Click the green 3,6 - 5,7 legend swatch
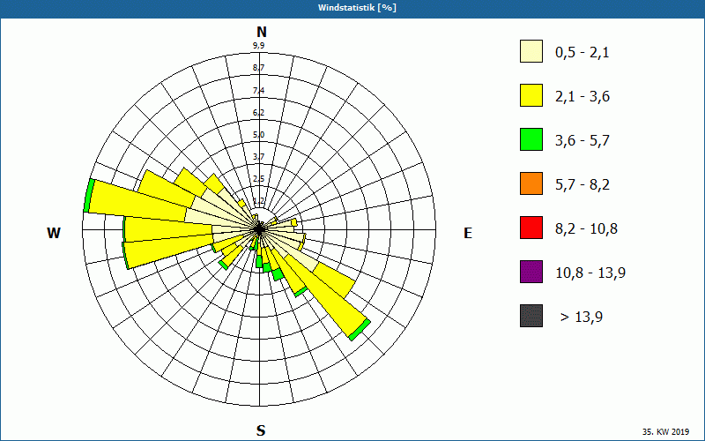 click(x=531, y=139)
